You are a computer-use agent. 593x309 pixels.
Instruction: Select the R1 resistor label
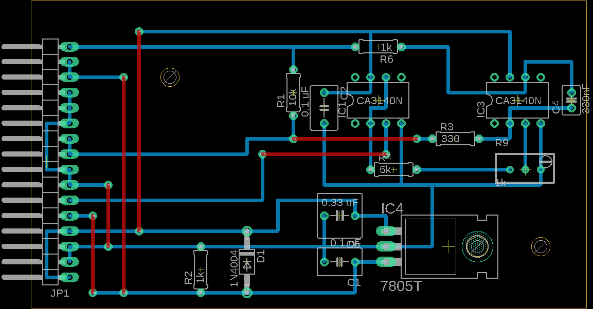point(281,101)
